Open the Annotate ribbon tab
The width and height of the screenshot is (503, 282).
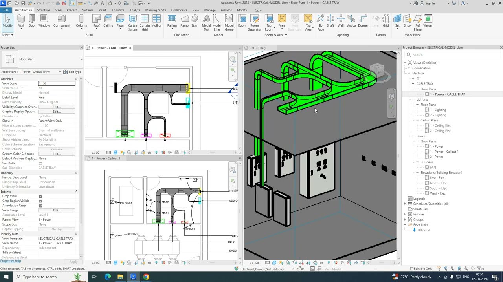click(x=117, y=10)
